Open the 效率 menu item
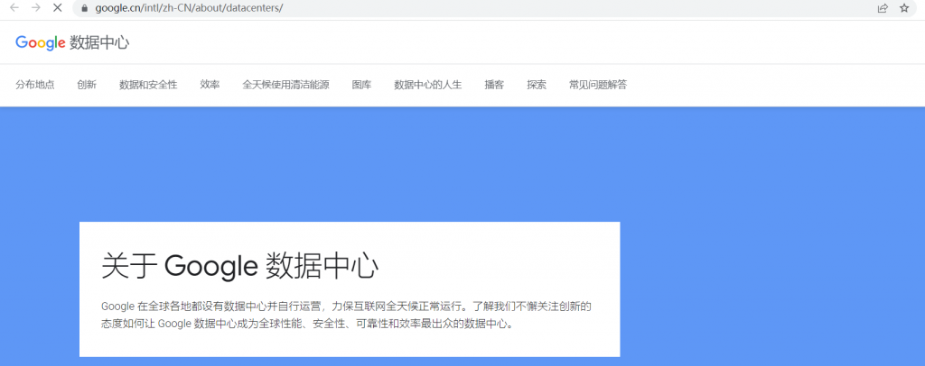 [210, 85]
